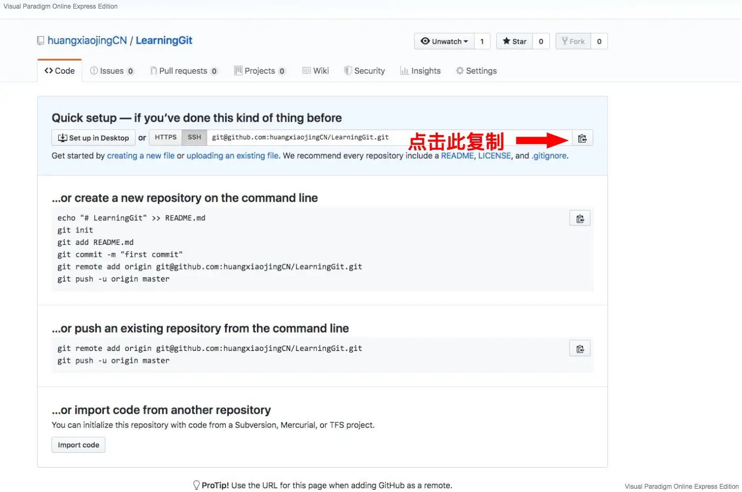Click Set up in Desktop button
Image resolution: width=742 pixels, height=492 pixels.
(x=93, y=138)
